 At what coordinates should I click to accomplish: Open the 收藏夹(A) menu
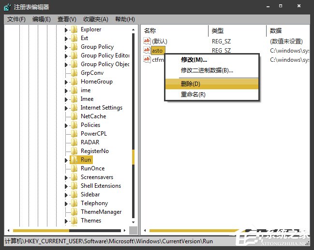click(96, 19)
